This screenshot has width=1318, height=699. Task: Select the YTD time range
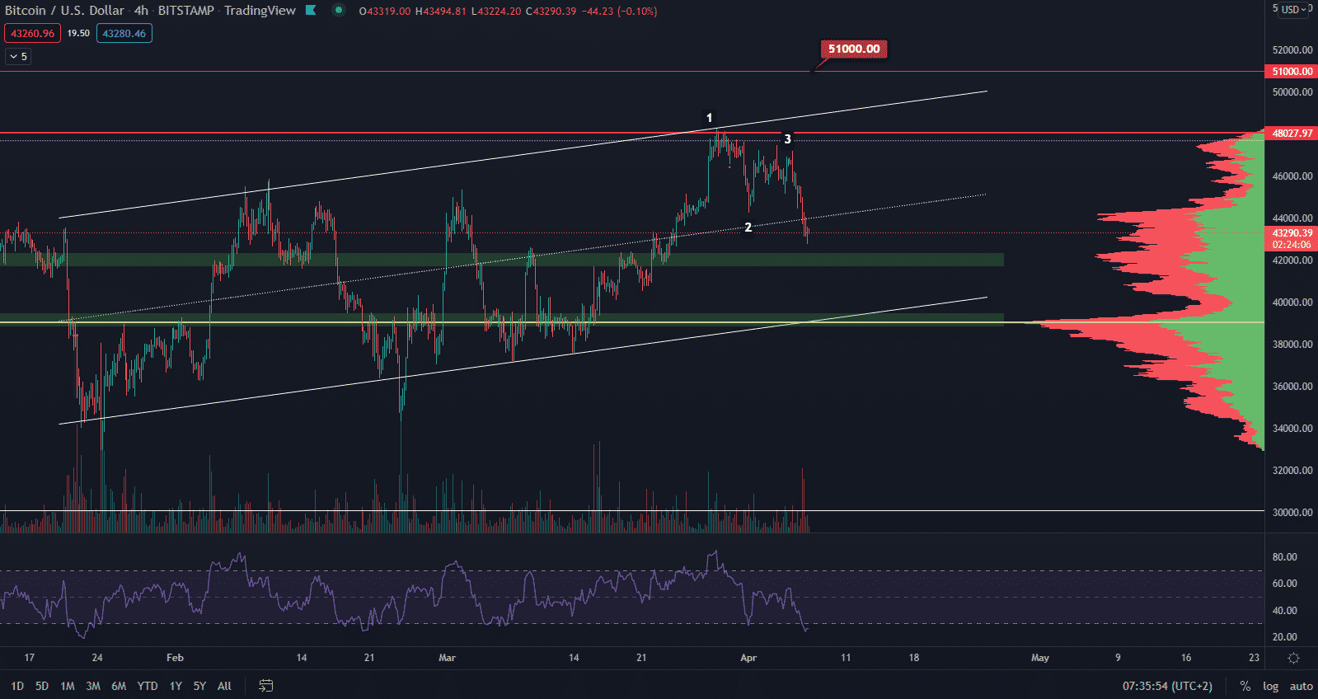148,686
